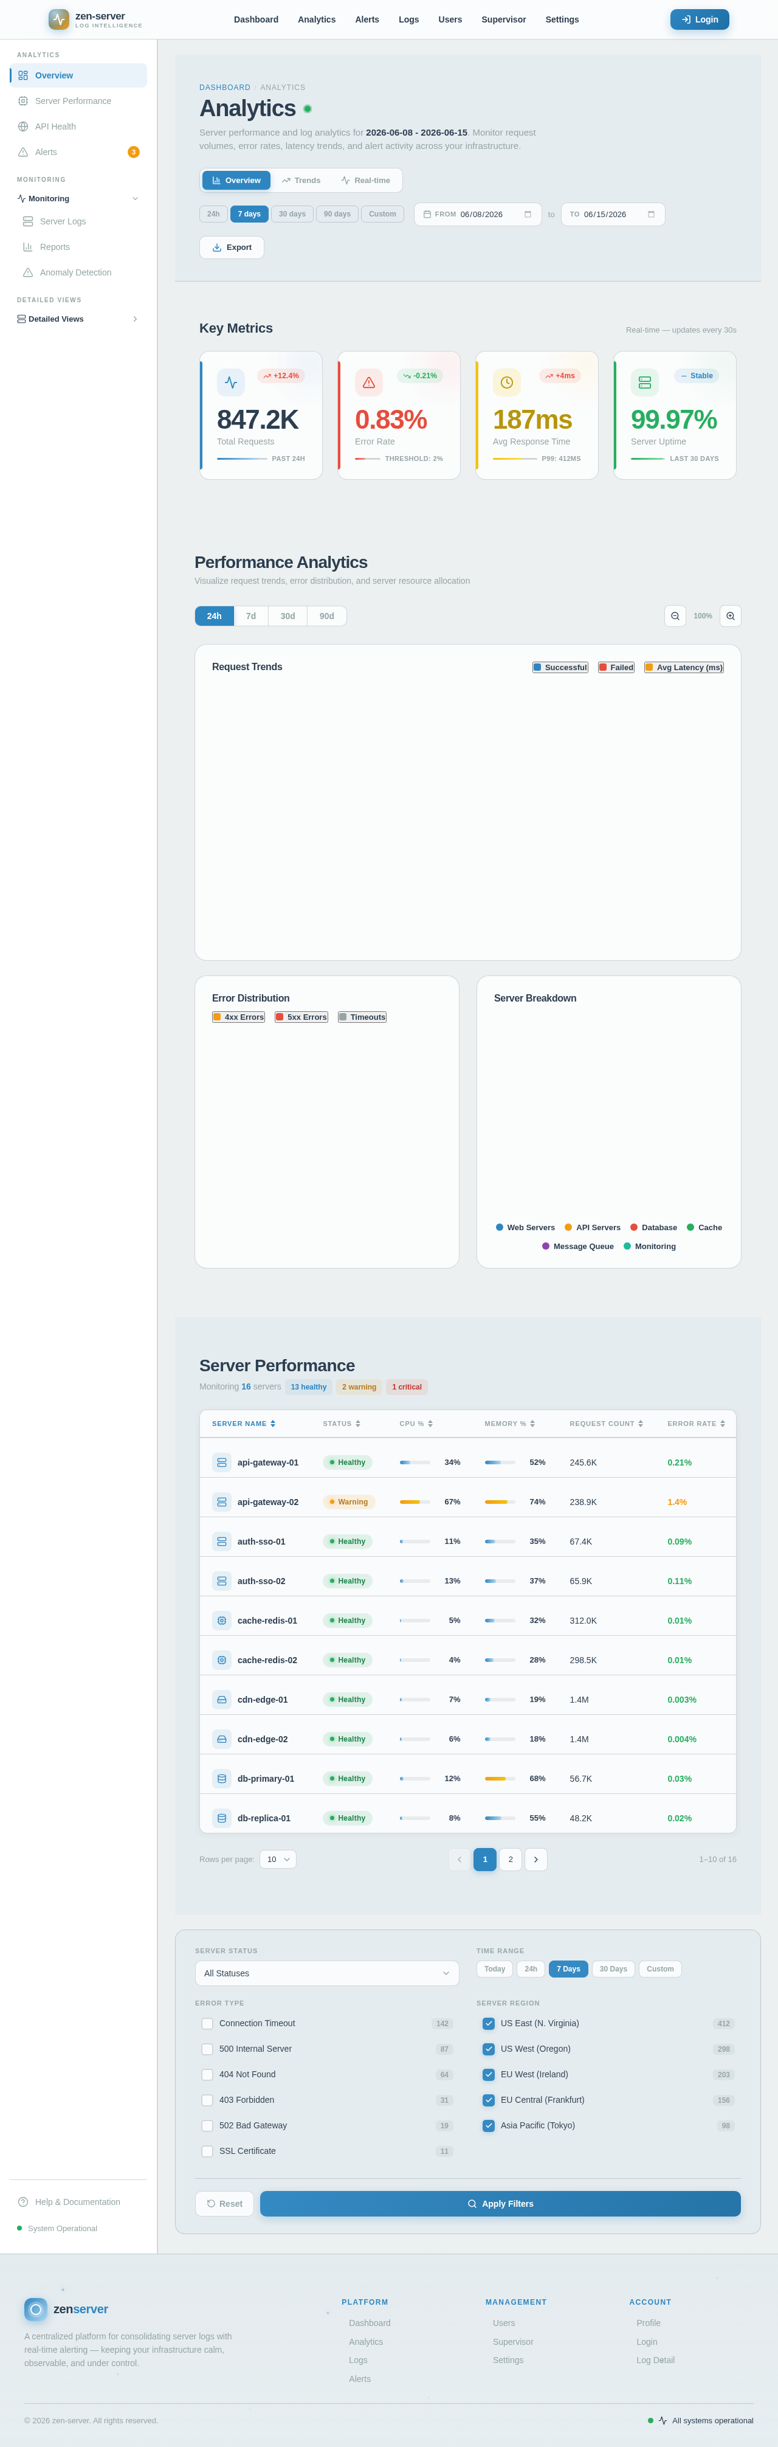Click the Avg Response Time clock icon

tap(506, 382)
